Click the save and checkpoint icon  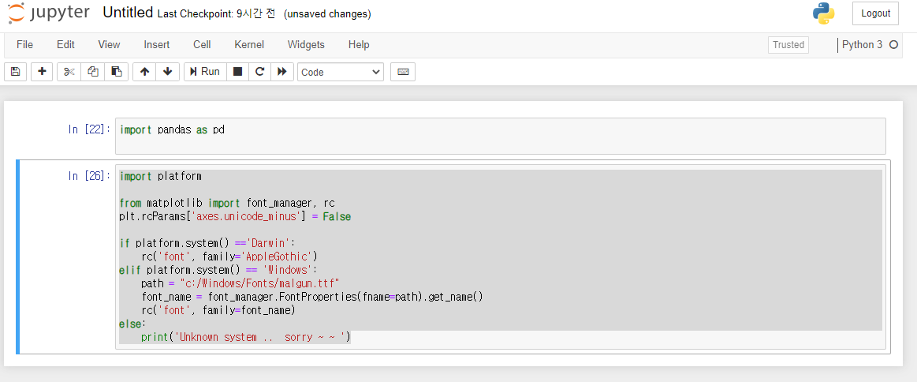pyautogui.click(x=15, y=72)
